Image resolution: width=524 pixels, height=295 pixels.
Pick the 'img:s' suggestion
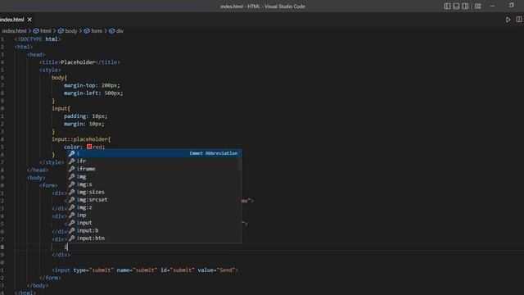155,184
